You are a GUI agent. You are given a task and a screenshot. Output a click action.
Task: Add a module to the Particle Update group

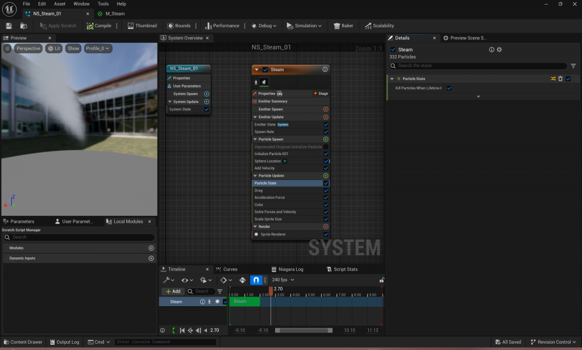pos(326,176)
